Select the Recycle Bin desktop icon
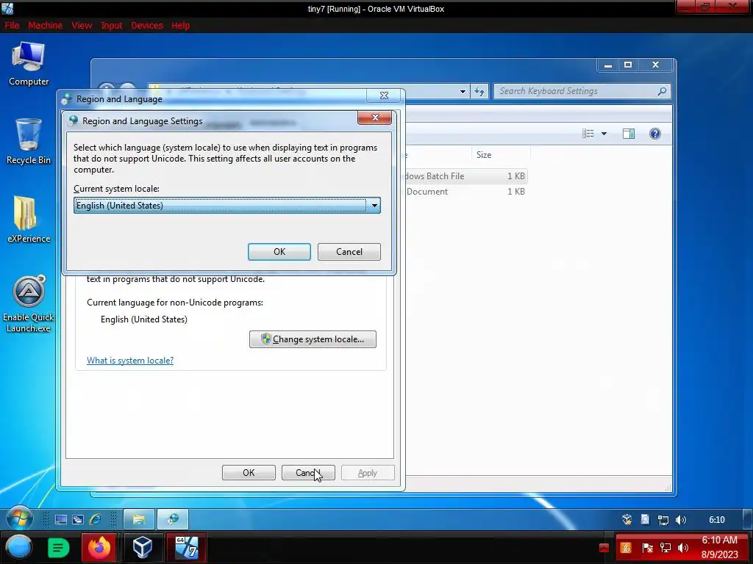Image resolution: width=753 pixels, height=564 pixels. pyautogui.click(x=29, y=142)
